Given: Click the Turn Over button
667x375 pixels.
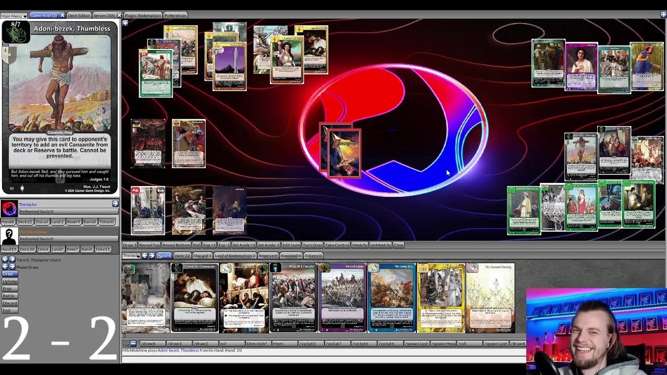Looking at the screenshot, I should click(312, 245).
